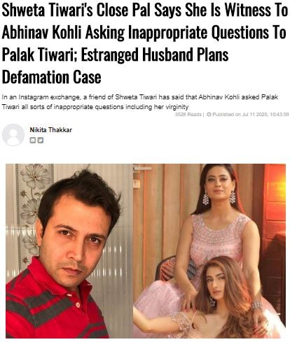Click the 3528 Reads counter
Viewport: 290px width, 342px height.
188,115
